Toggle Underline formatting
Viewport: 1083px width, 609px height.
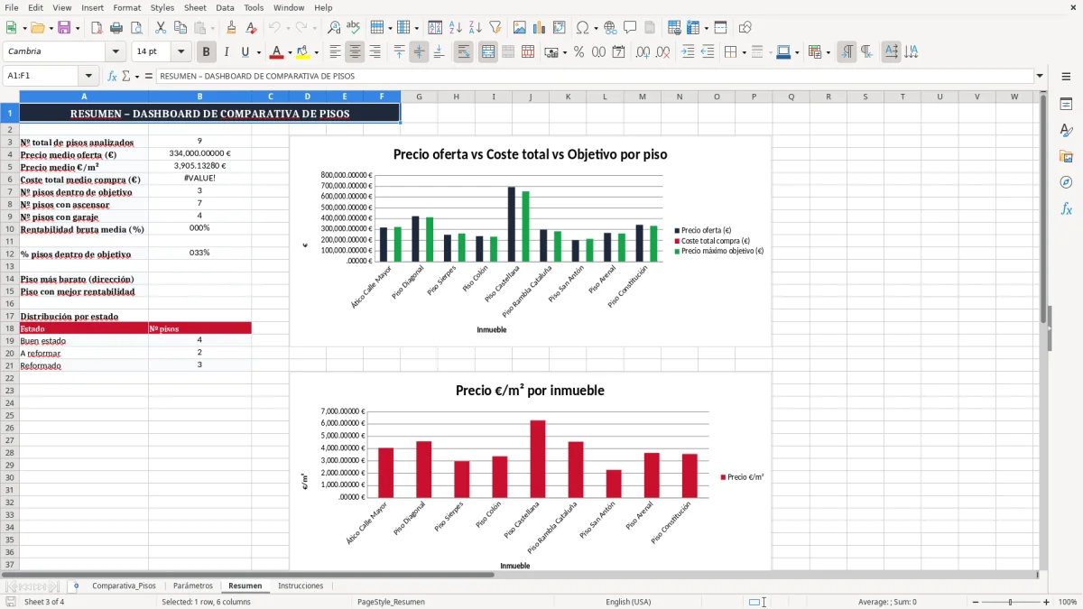(245, 52)
